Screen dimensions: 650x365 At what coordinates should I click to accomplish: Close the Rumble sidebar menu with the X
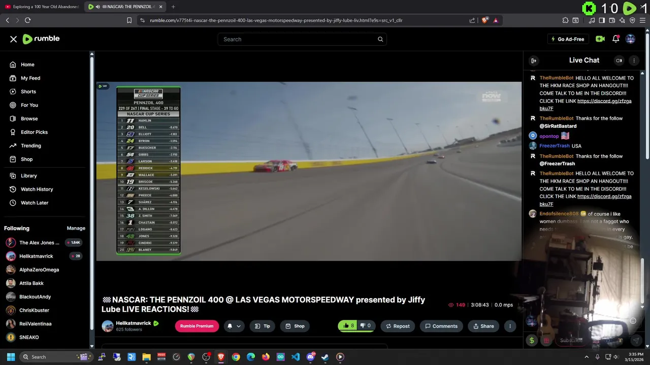[14, 39]
